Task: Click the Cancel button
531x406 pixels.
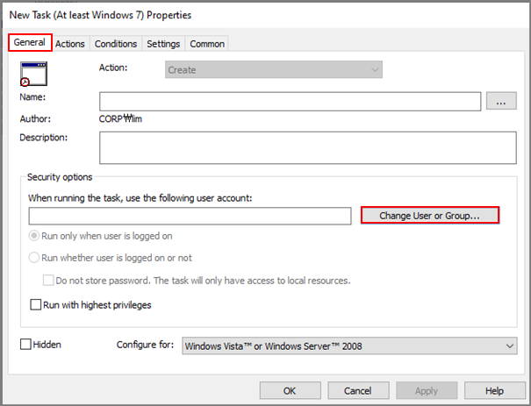Action: pyautogui.click(x=358, y=391)
